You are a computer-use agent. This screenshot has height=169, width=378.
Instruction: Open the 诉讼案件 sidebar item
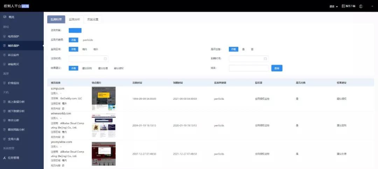coord(13,55)
